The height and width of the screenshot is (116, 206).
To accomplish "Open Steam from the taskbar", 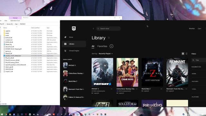I will coord(101,114).
